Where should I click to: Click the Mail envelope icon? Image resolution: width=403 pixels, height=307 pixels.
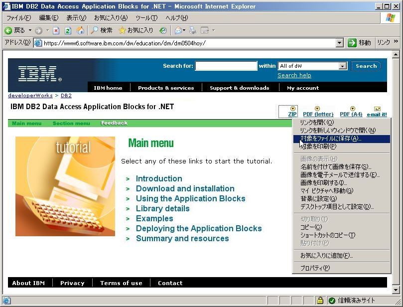[178, 30]
